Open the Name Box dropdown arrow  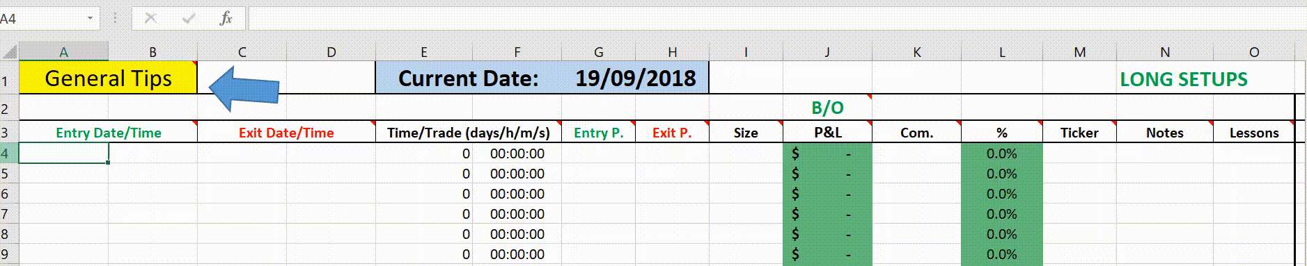click(90, 19)
